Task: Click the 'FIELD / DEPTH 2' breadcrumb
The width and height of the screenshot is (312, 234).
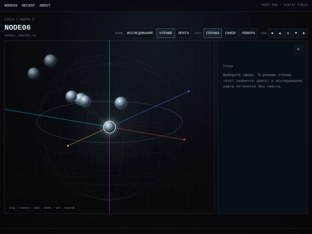Action: click(19, 20)
